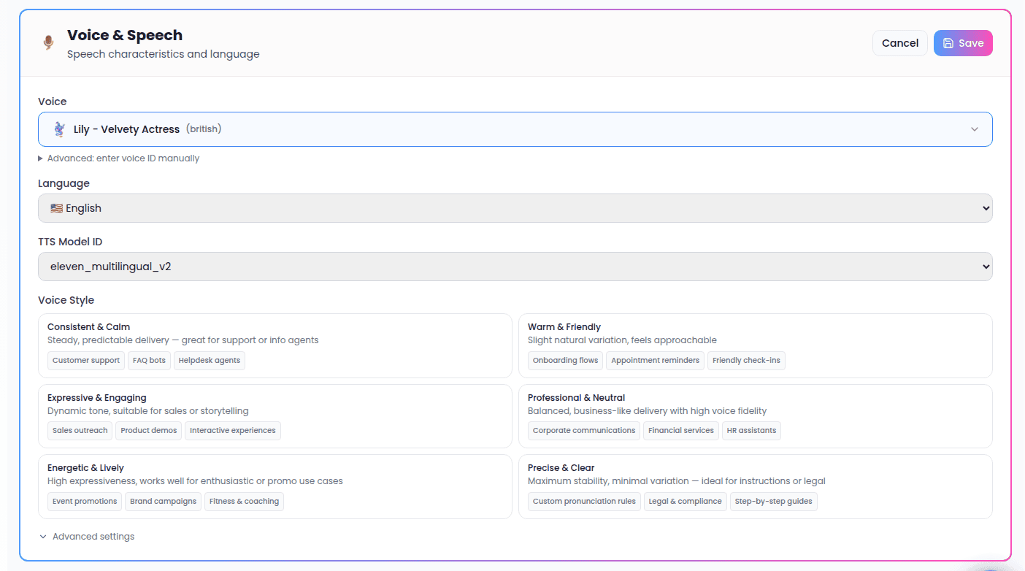Click the Helpdesk agents tag
Image resolution: width=1025 pixels, height=571 pixels.
[x=210, y=361]
